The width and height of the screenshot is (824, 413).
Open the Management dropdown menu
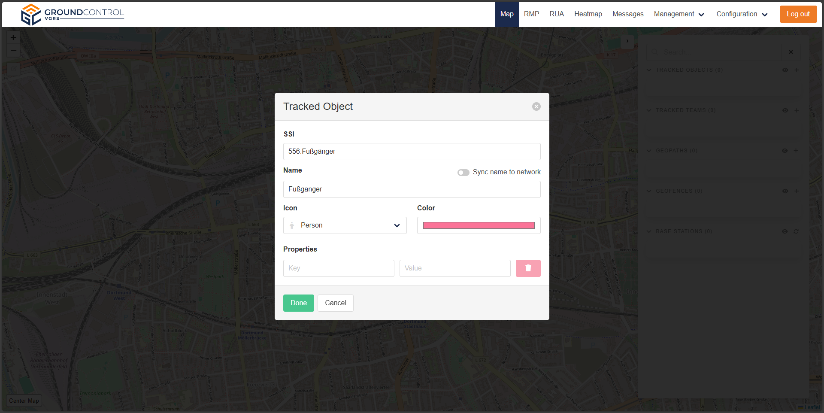[x=679, y=14]
